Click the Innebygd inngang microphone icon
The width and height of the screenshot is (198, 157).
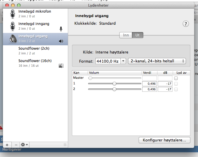(13, 26)
